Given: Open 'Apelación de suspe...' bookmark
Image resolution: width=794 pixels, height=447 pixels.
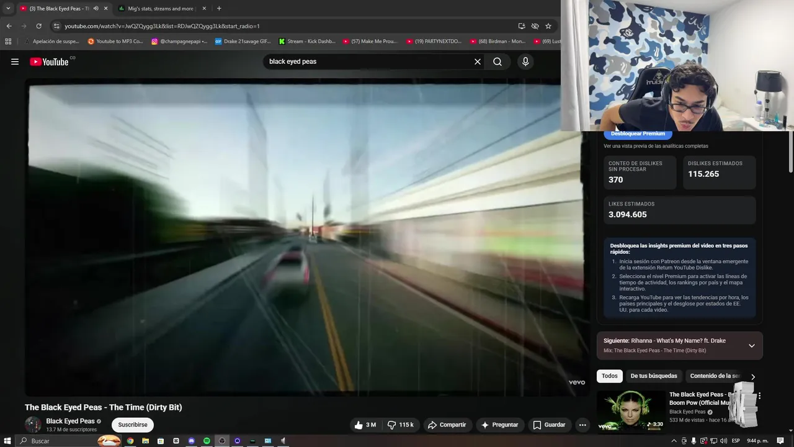Looking at the screenshot, I should tap(51, 42).
